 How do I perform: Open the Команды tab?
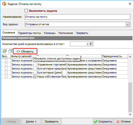pos(50,33)
